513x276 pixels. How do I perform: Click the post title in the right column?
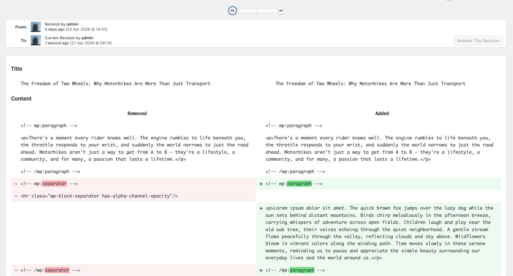tap(370, 84)
